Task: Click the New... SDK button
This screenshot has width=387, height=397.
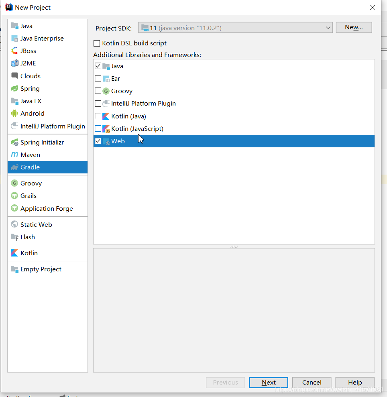Action: click(x=354, y=27)
